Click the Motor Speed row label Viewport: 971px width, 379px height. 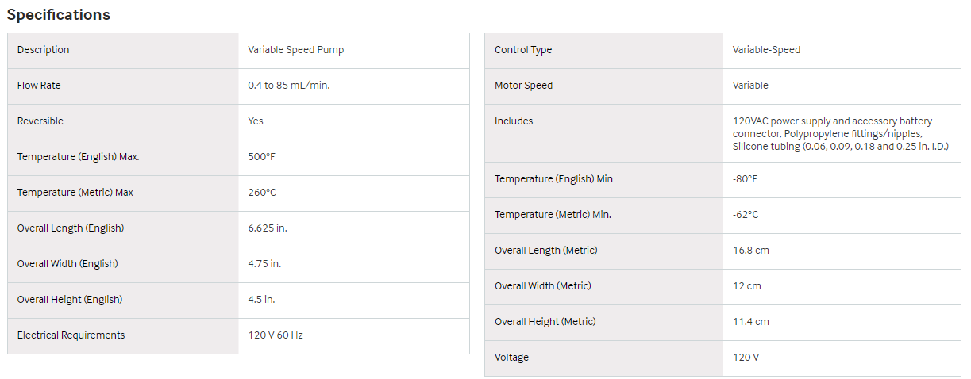click(x=523, y=86)
